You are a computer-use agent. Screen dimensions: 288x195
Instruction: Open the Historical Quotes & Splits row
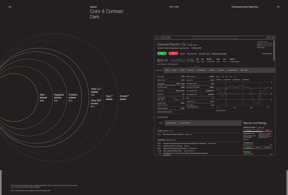pyautogui.click(x=165, y=112)
